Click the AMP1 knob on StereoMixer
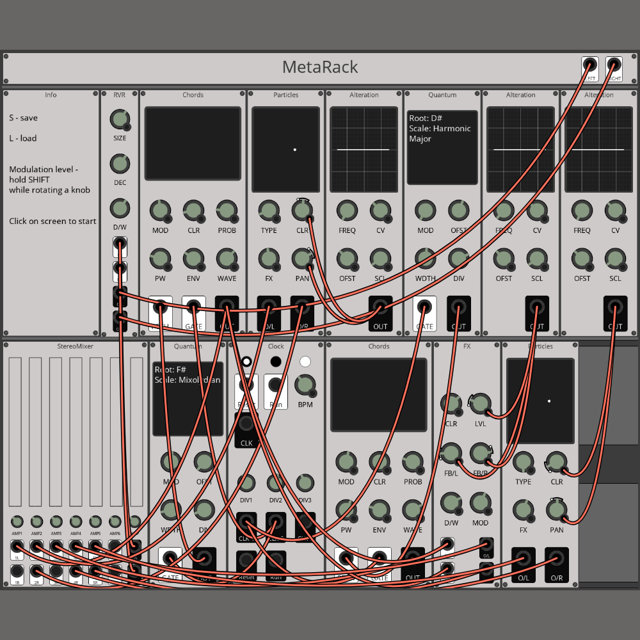Image resolution: width=640 pixels, height=640 pixels. [x=17, y=522]
